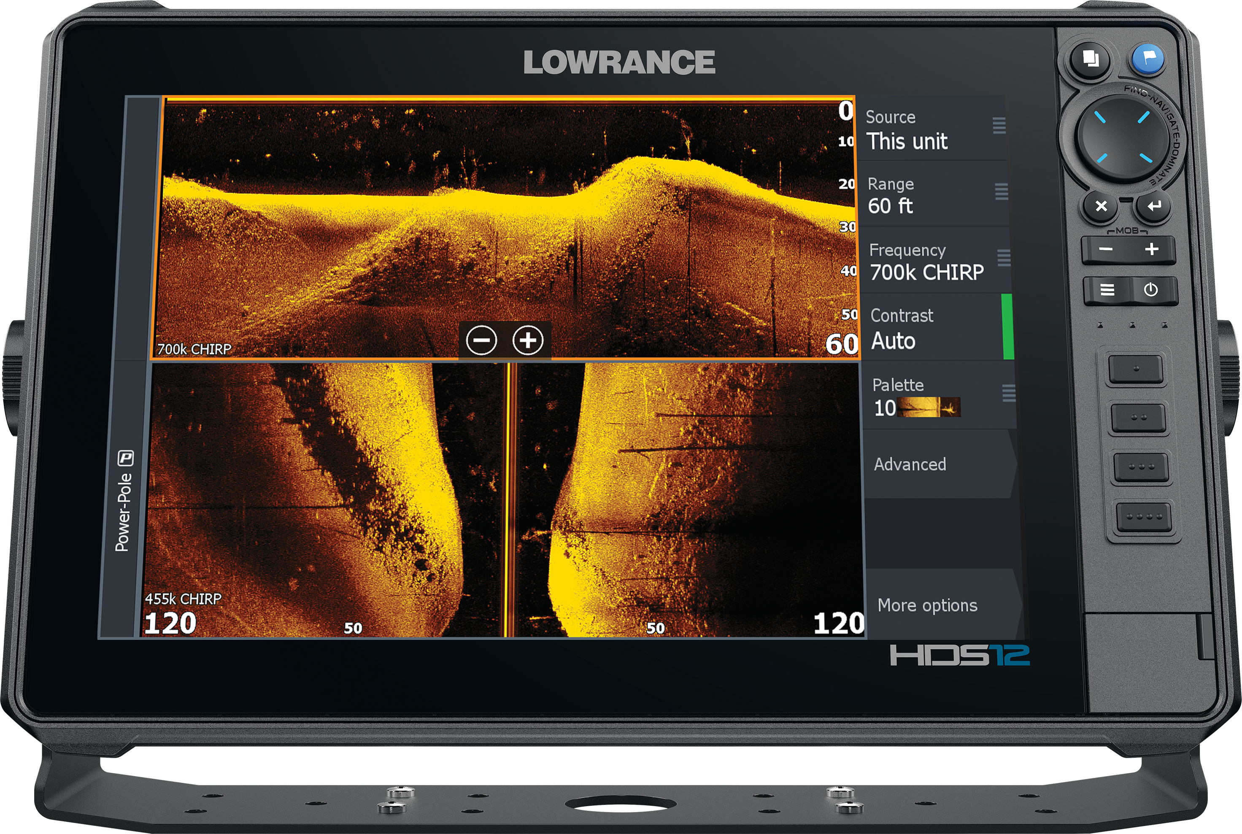Open the More options menu

(x=945, y=605)
